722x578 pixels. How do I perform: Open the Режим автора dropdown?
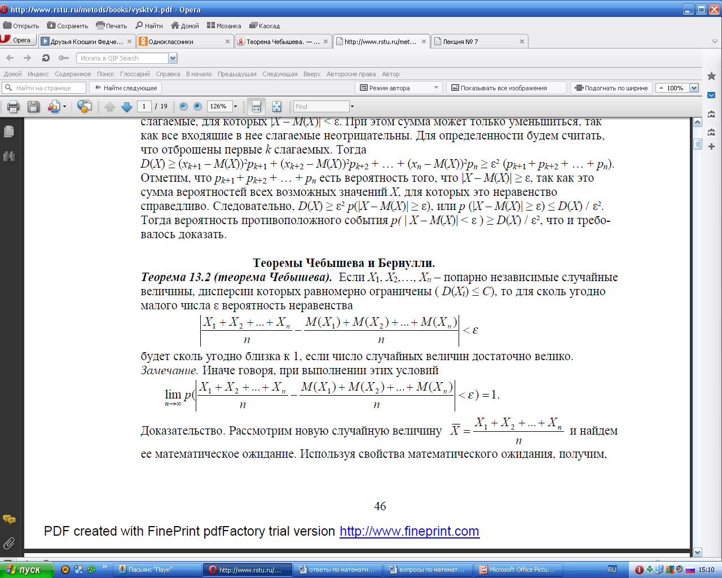pyautogui.click(x=436, y=88)
